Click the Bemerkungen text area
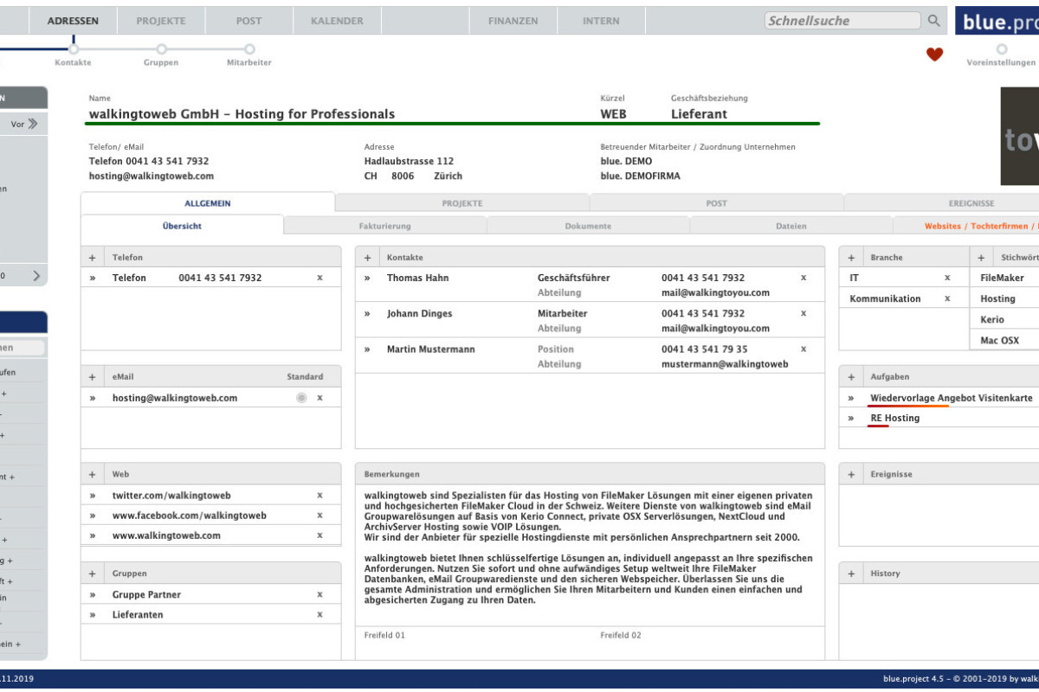The image size is (1039, 692). click(590, 553)
